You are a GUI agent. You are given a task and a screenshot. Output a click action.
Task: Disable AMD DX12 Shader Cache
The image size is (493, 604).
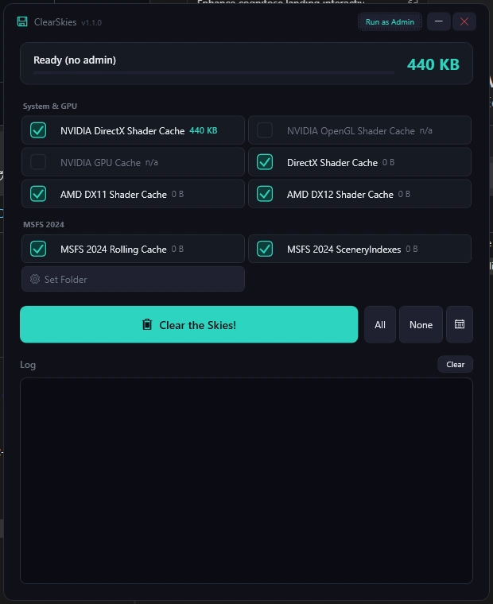(265, 194)
